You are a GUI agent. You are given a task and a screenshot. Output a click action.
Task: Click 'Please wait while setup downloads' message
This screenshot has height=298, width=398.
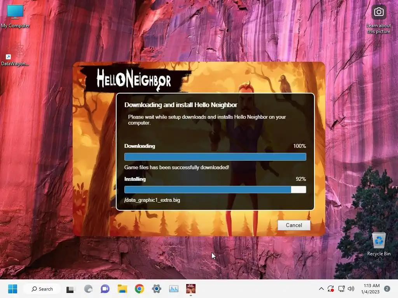pos(207,120)
